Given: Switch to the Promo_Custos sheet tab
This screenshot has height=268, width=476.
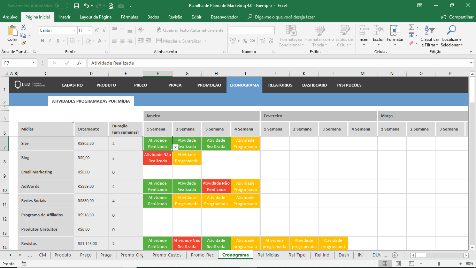Looking at the screenshot, I should pos(167,255).
